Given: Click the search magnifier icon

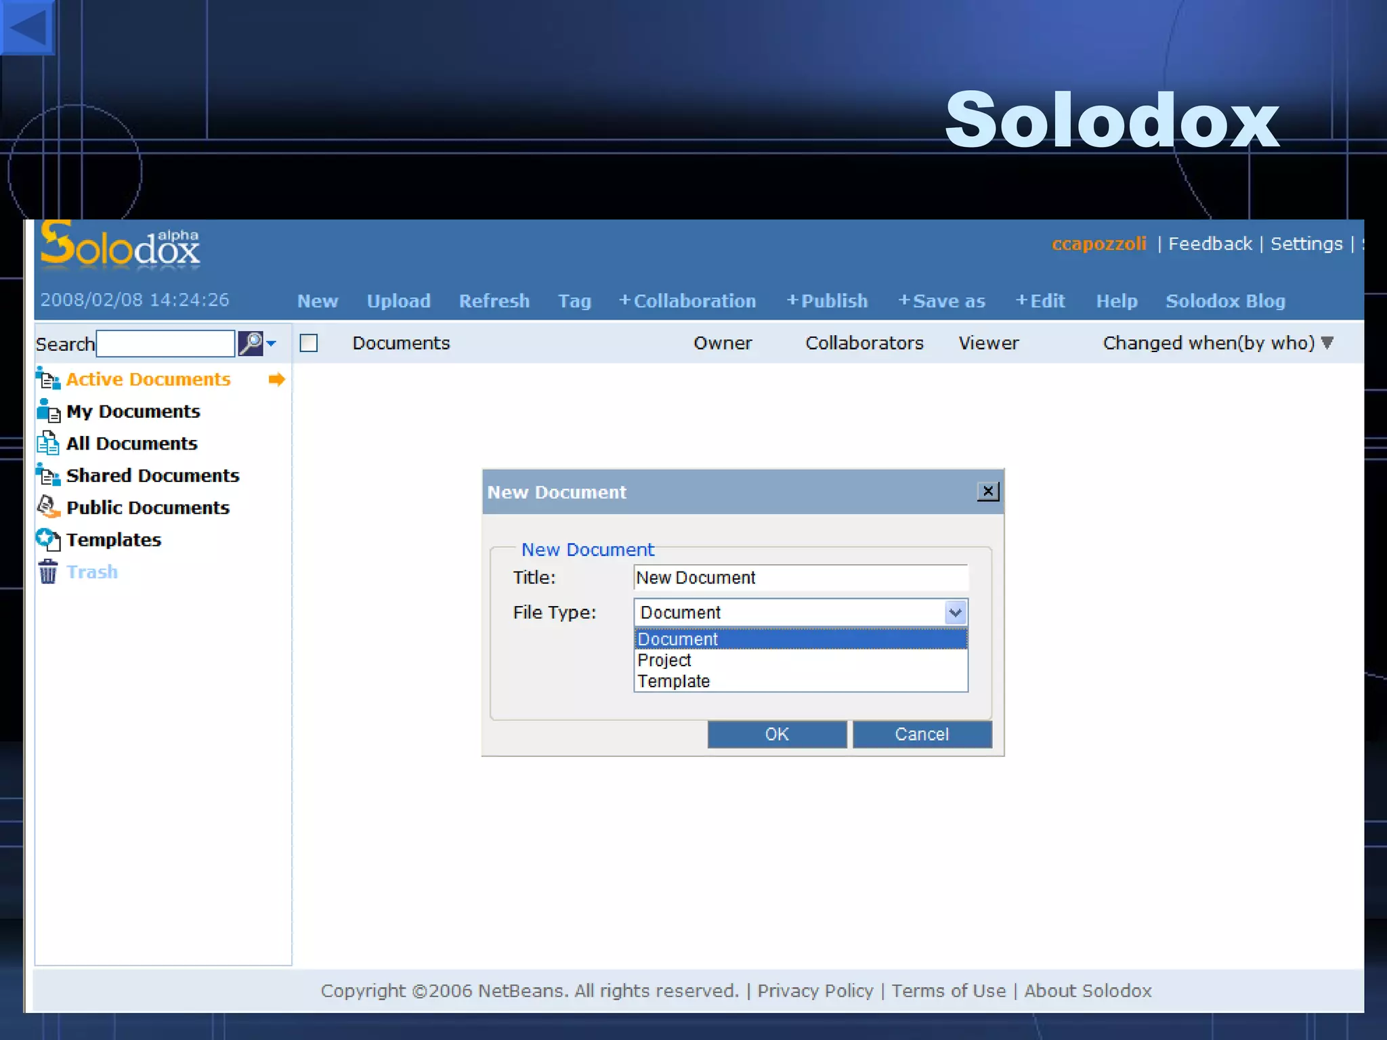Looking at the screenshot, I should (251, 343).
